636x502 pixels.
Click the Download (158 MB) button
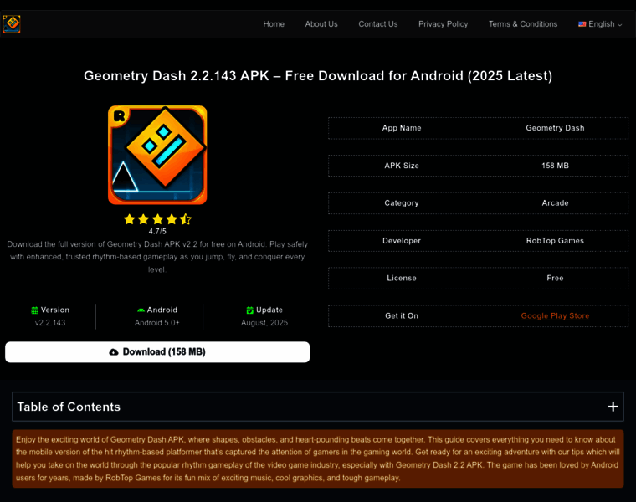(157, 352)
